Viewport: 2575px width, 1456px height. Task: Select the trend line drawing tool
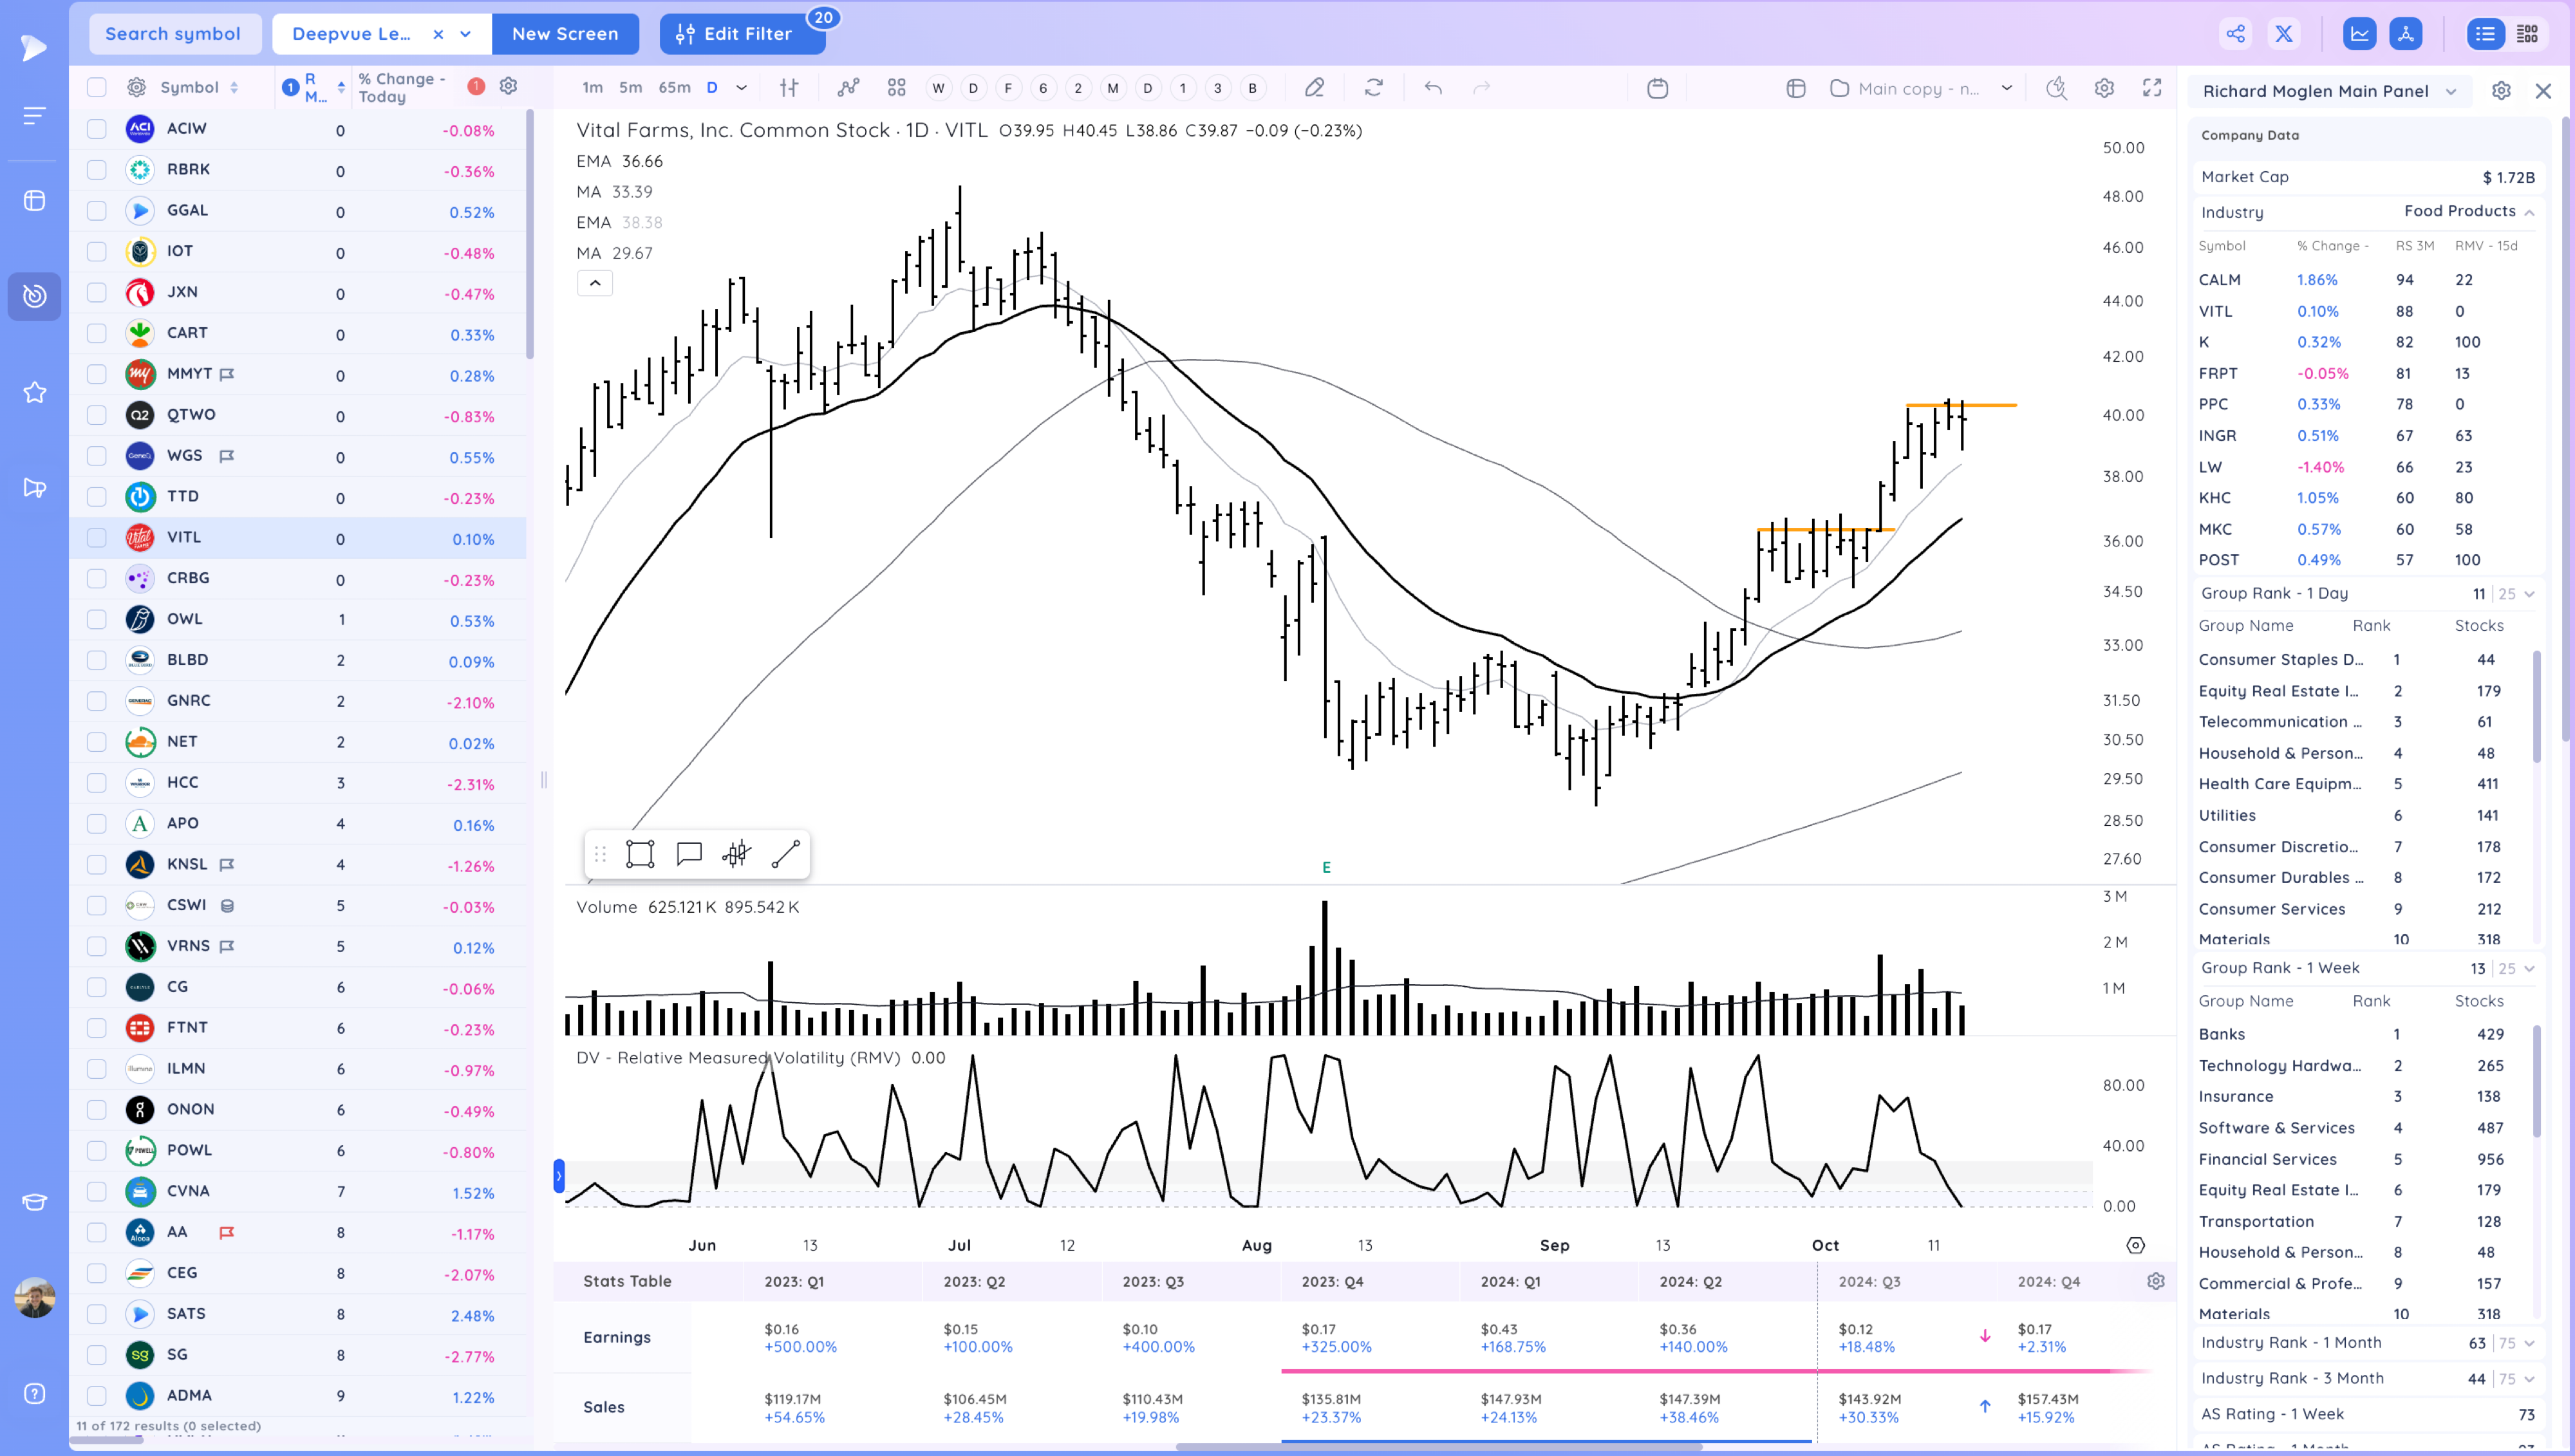click(785, 854)
